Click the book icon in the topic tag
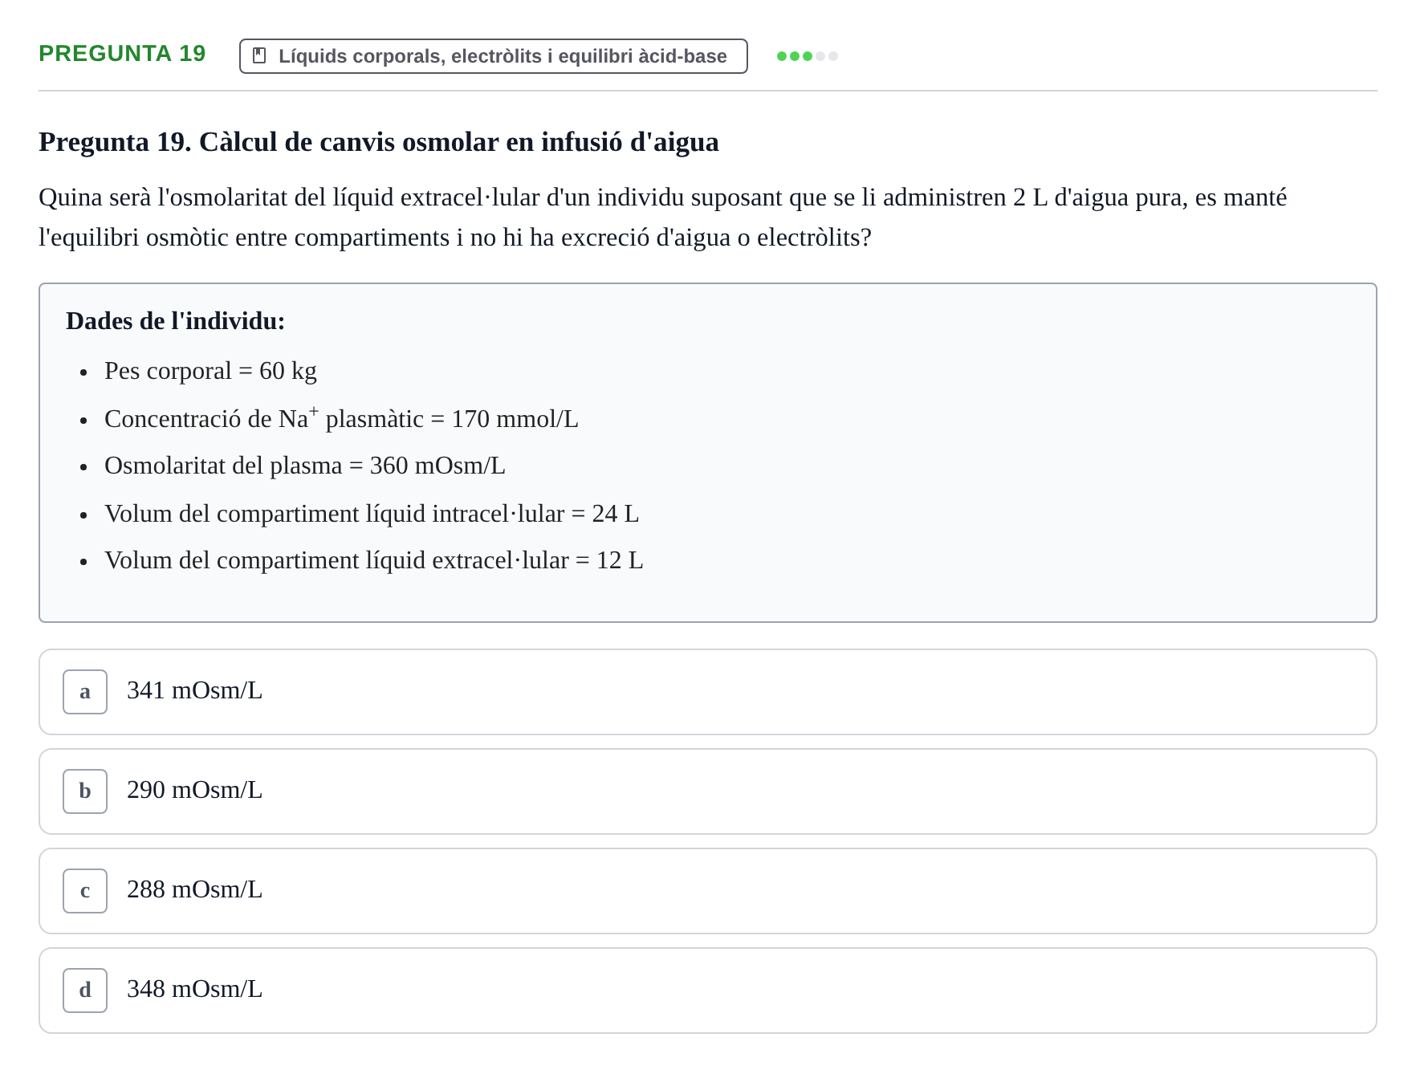Screen dimensions: 1416x1074 (x=259, y=55)
